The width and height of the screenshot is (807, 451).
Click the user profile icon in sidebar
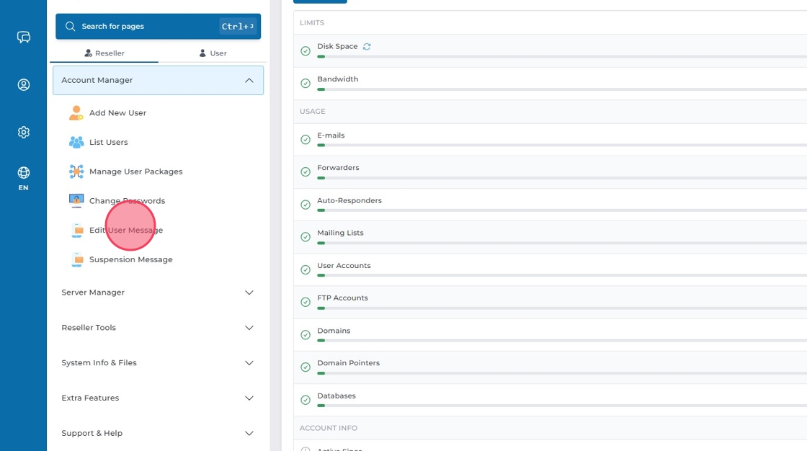(24, 85)
